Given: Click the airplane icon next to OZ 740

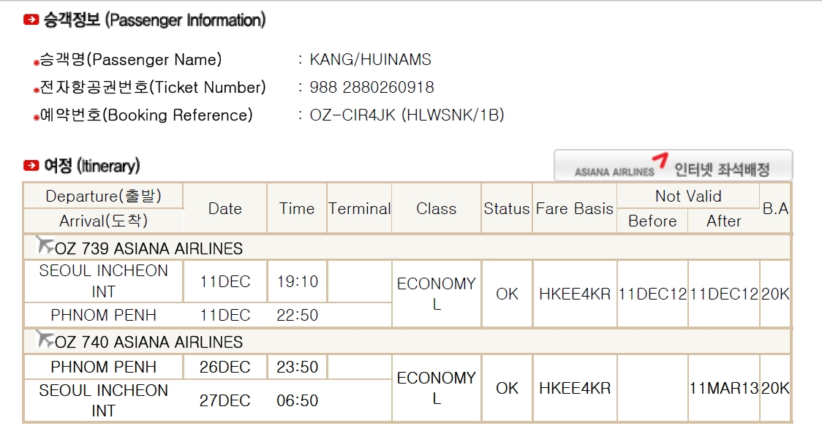Looking at the screenshot, I should tap(45, 340).
